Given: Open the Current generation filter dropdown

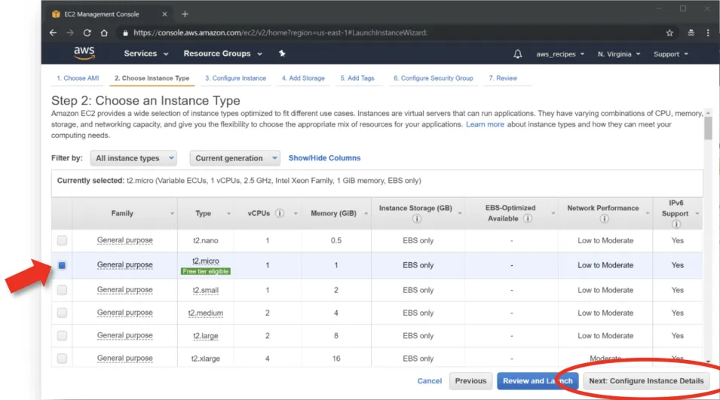Looking at the screenshot, I should [x=234, y=158].
